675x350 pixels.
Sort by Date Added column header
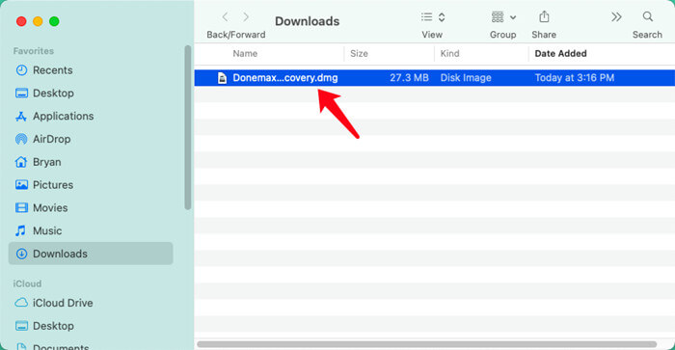(x=560, y=53)
